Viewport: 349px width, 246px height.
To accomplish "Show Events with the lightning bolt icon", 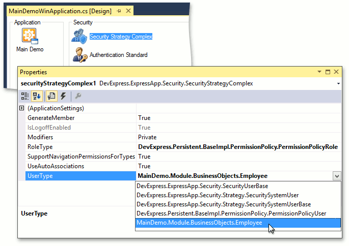I will pyautogui.click(x=64, y=96).
